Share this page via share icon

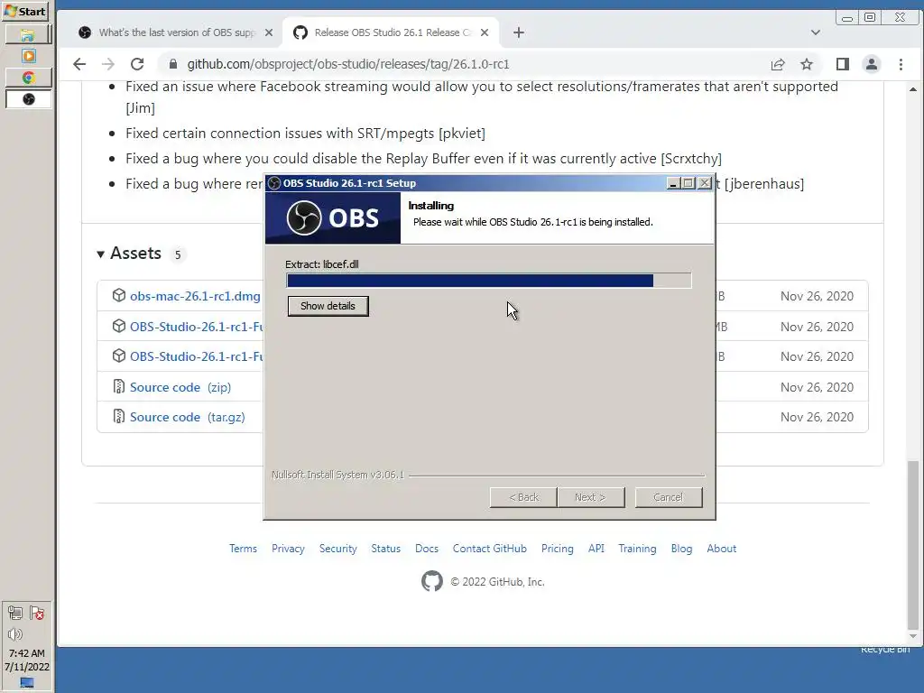tap(778, 64)
